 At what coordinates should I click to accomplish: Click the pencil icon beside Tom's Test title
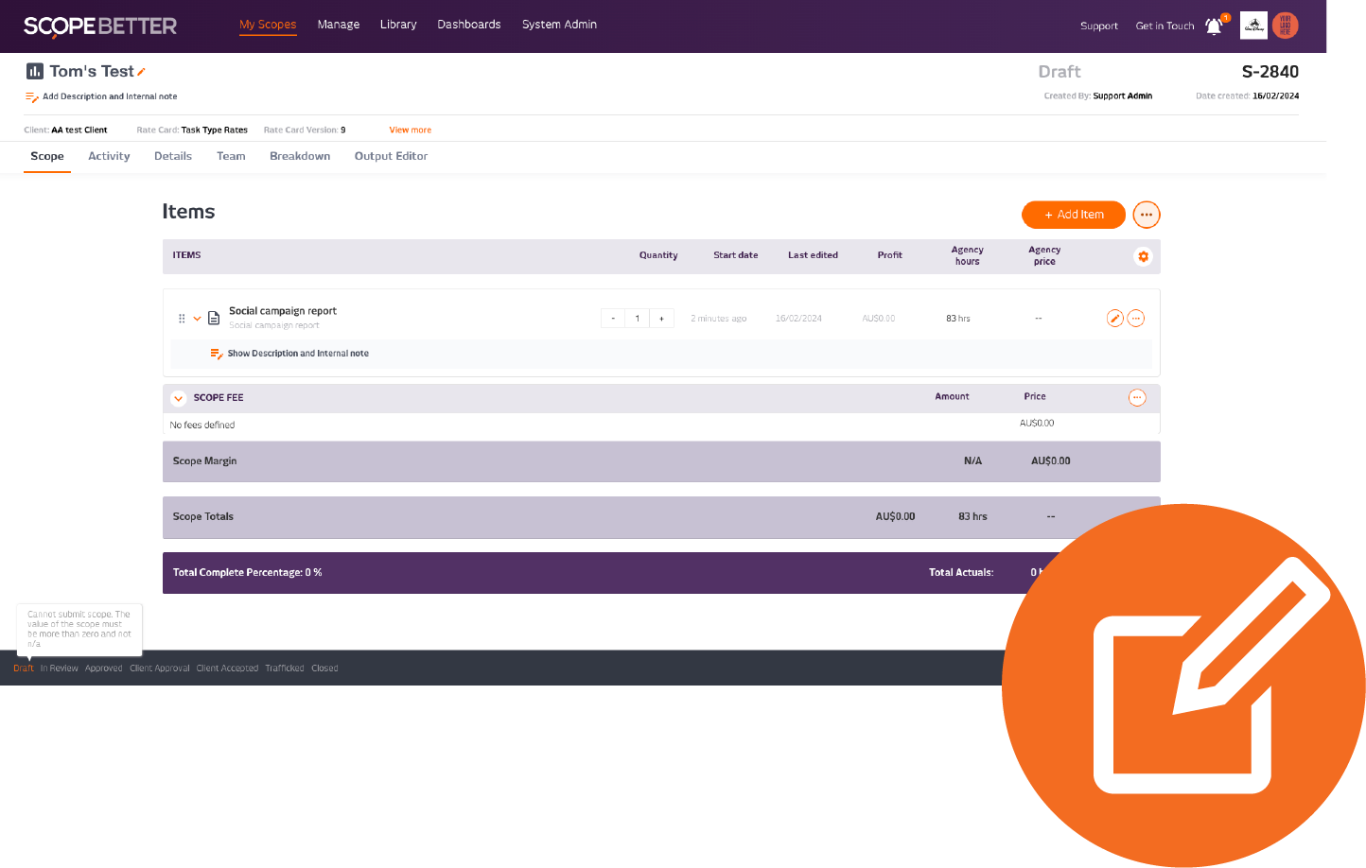click(142, 72)
